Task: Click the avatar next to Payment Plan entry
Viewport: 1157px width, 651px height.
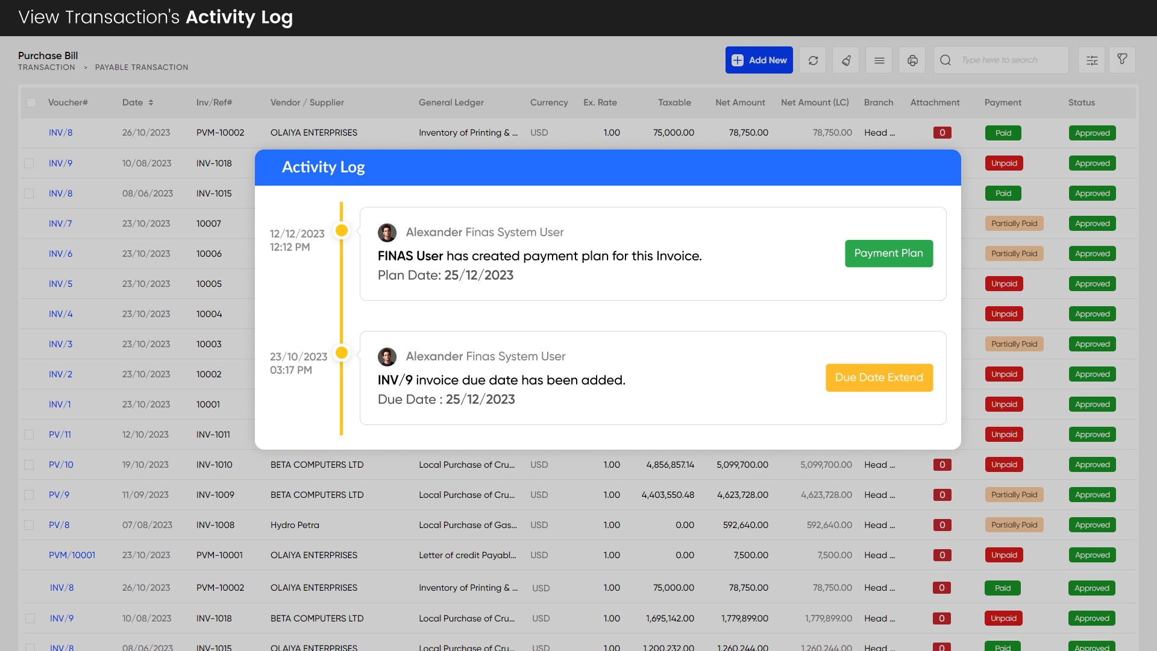Action: (x=387, y=232)
